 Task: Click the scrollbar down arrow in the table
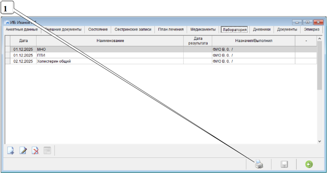(319, 141)
